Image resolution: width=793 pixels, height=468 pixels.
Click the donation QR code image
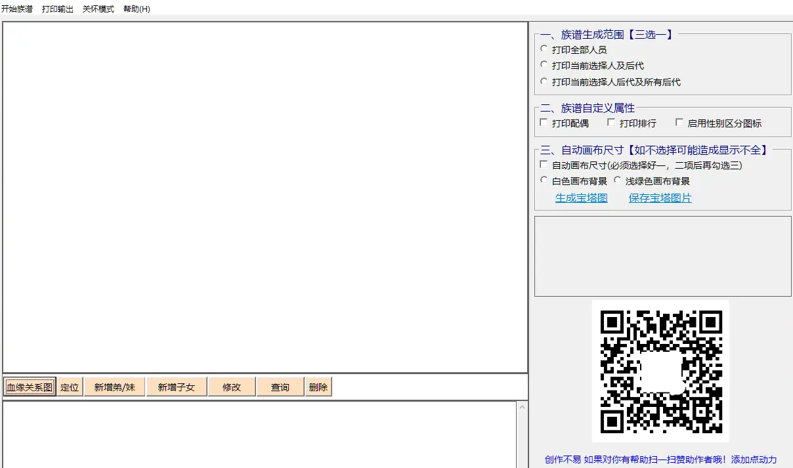point(660,371)
